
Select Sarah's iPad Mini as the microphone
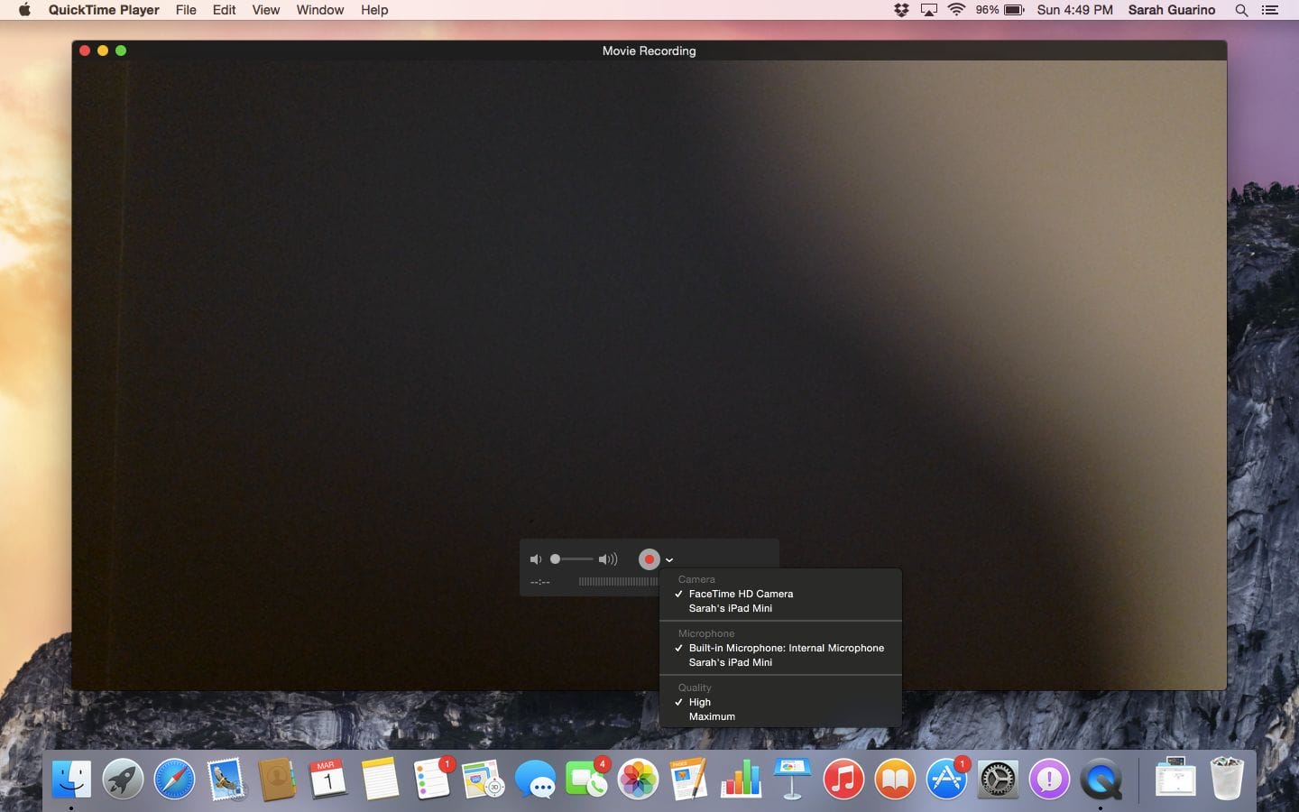pyautogui.click(x=731, y=662)
